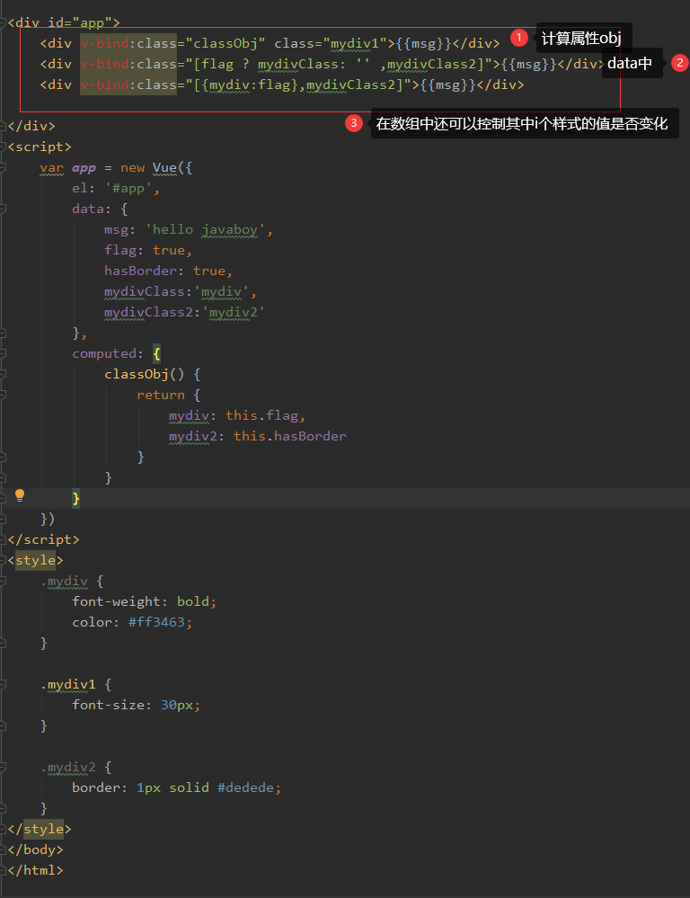
Task: Collapse the fold marker beside "var app = new Vue"
Action: click(3, 168)
